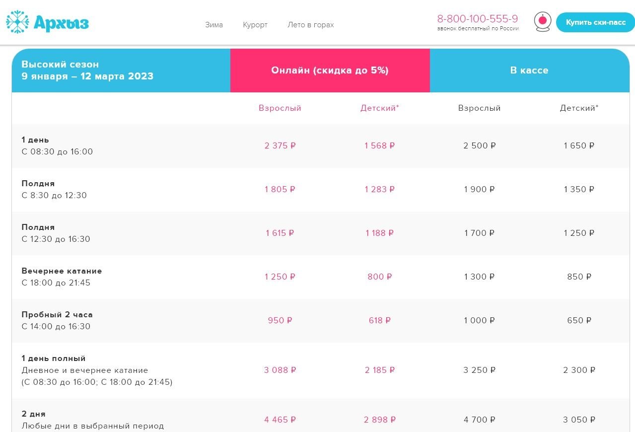Click the Вечернее катание tariff label
The height and width of the screenshot is (432, 635).
(x=62, y=277)
